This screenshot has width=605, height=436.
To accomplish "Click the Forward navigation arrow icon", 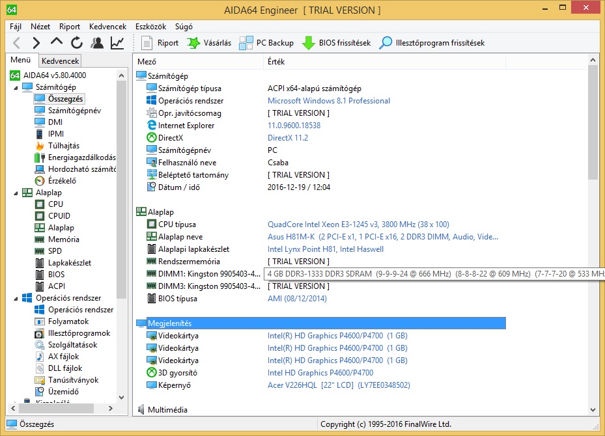I will (36, 43).
